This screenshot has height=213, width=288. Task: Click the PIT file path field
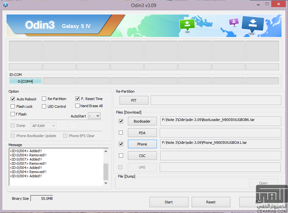tap(216, 100)
